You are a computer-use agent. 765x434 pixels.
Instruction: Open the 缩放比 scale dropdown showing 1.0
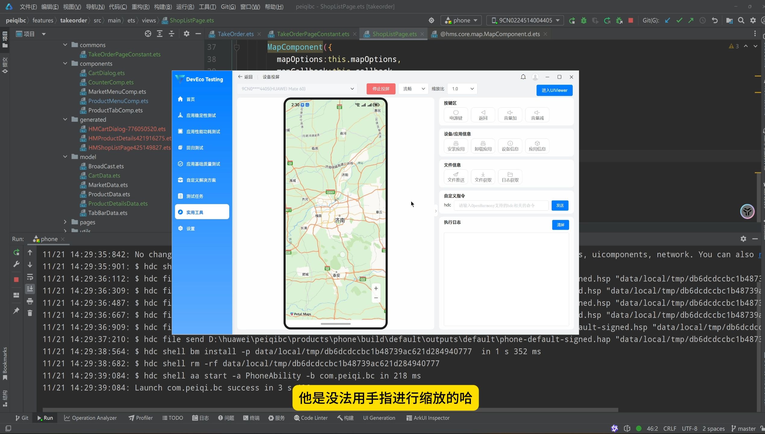pos(462,89)
